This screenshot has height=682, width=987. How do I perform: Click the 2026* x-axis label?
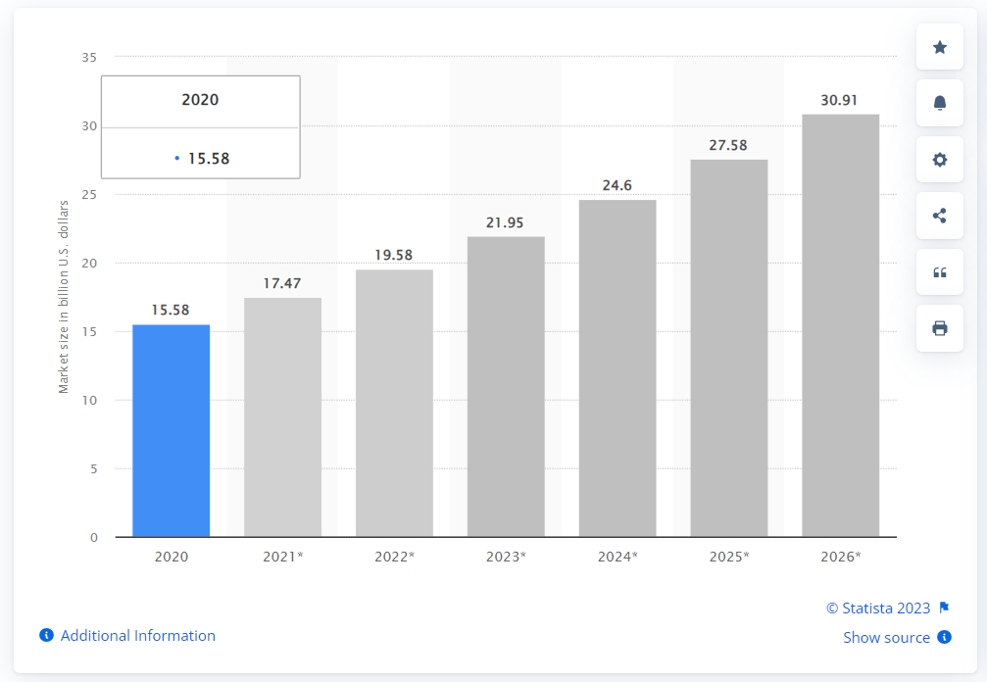tap(840, 557)
